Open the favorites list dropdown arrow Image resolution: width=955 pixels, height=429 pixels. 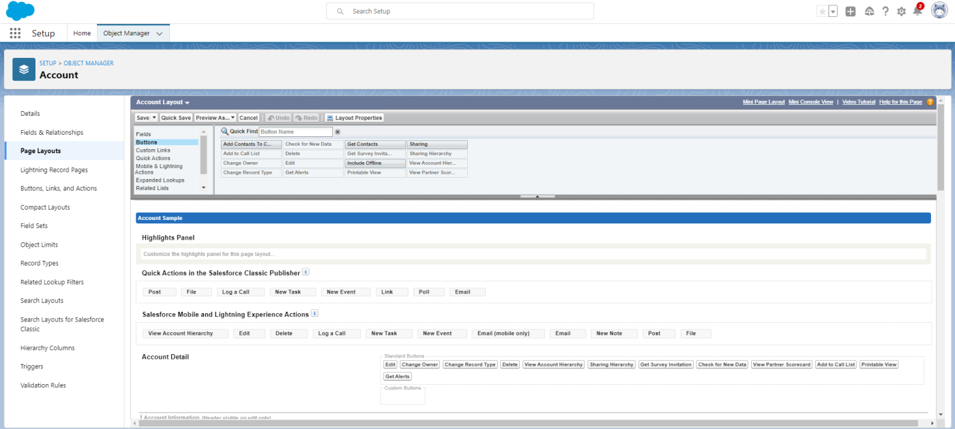[833, 11]
